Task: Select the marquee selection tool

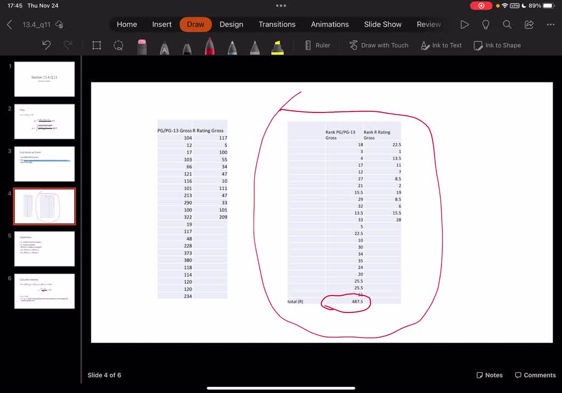Action: [x=97, y=46]
